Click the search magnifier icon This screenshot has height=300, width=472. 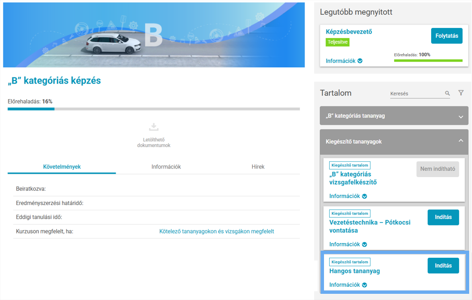pyautogui.click(x=447, y=94)
